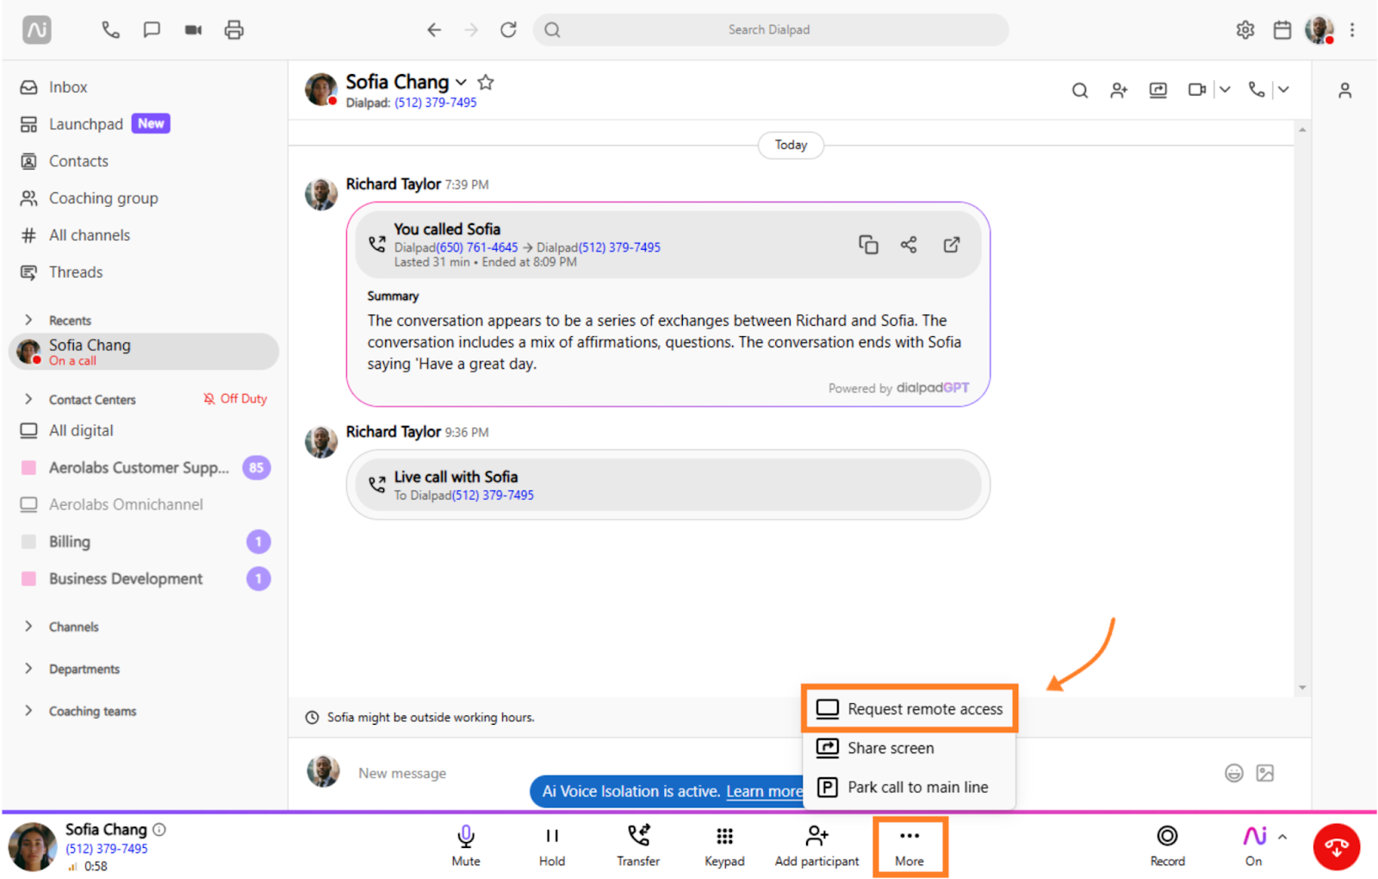1378x879 pixels.
Task: Open contact details sidebar person icon
Action: (x=1345, y=90)
